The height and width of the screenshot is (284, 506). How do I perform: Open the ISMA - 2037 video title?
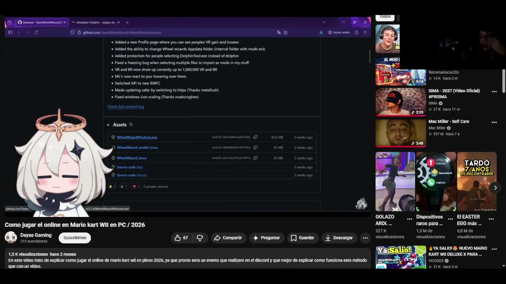(454, 93)
